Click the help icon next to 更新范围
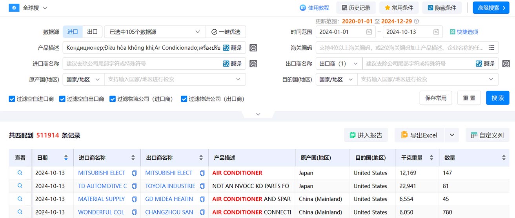The image size is (515, 218). tap(417, 21)
